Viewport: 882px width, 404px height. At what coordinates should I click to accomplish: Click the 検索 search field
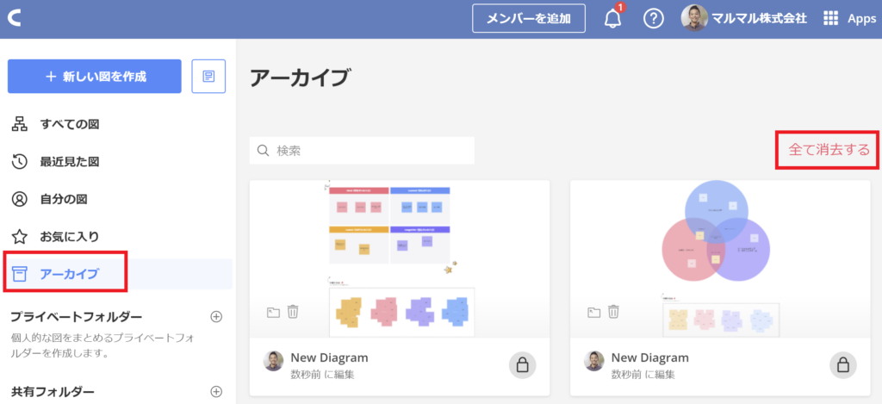(370, 150)
